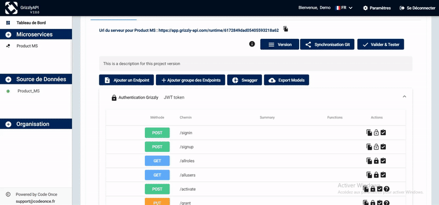The image size is (439, 205).
Task: Click the checklist icon on /allusers row
Action: point(383,175)
